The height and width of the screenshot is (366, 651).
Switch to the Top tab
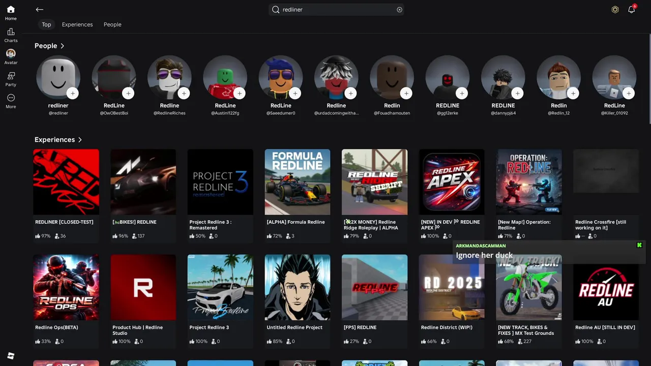coord(46,24)
